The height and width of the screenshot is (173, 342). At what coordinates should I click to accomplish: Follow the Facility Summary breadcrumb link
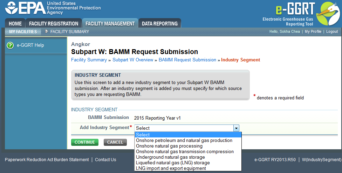pos(89,60)
